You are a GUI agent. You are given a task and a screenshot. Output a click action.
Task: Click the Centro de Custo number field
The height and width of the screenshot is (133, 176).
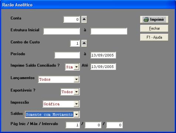click(75, 43)
